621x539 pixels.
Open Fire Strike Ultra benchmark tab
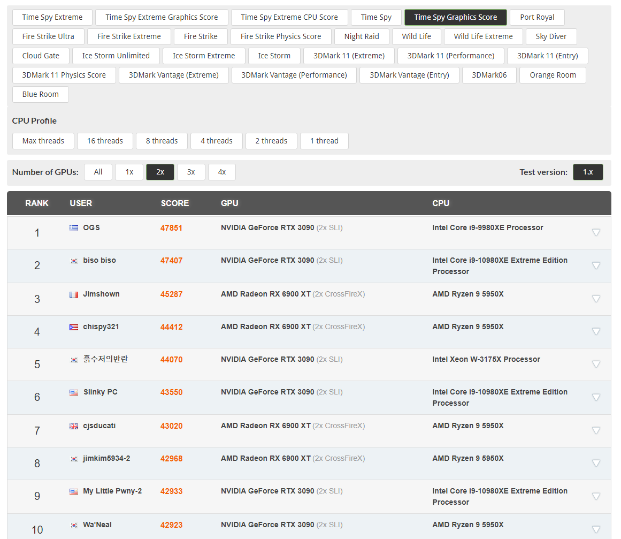click(48, 36)
